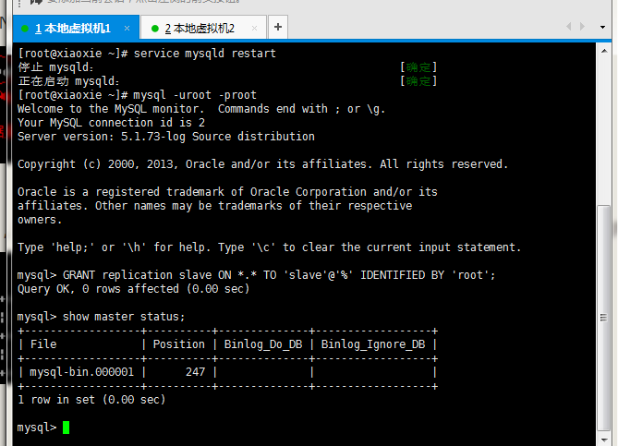Image resolution: width=618 pixels, height=446 pixels.
Task: Click the GRANT replication slave statement
Action: tap(279, 274)
